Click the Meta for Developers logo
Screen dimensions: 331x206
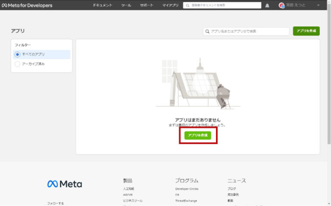(27, 5)
